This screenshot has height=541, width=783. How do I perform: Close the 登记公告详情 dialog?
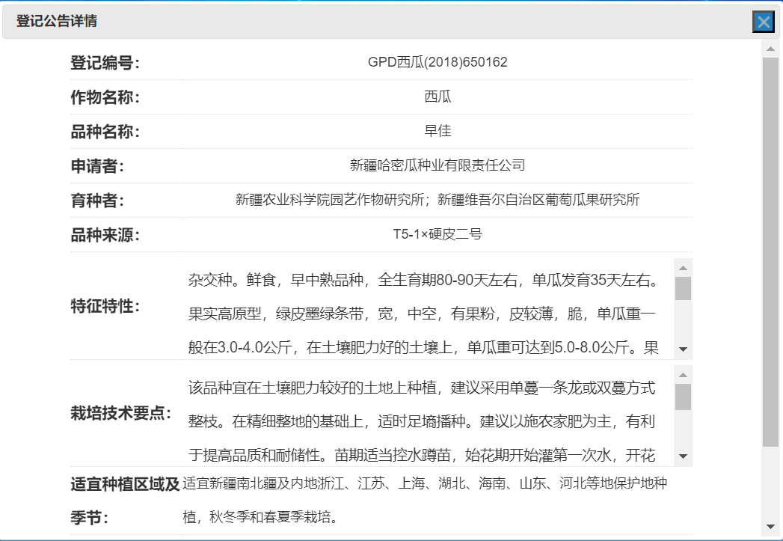(763, 22)
